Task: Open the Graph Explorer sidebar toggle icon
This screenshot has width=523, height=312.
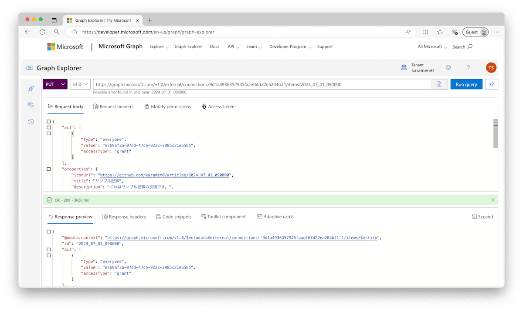Action: [30, 68]
